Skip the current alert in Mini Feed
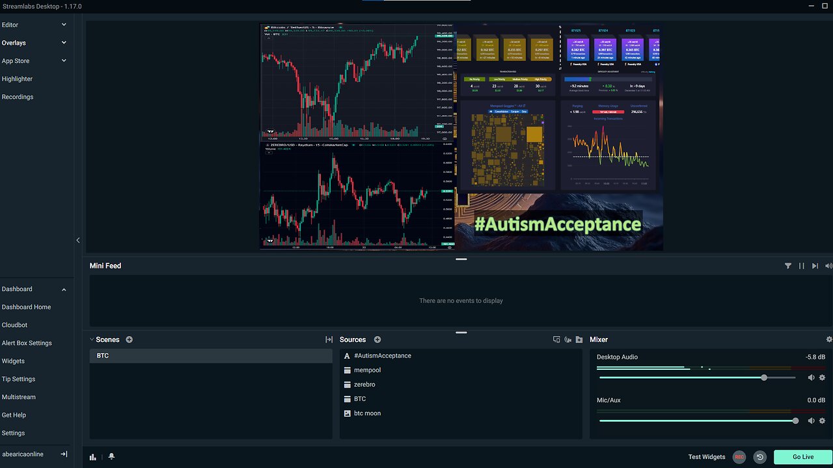 click(815, 266)
